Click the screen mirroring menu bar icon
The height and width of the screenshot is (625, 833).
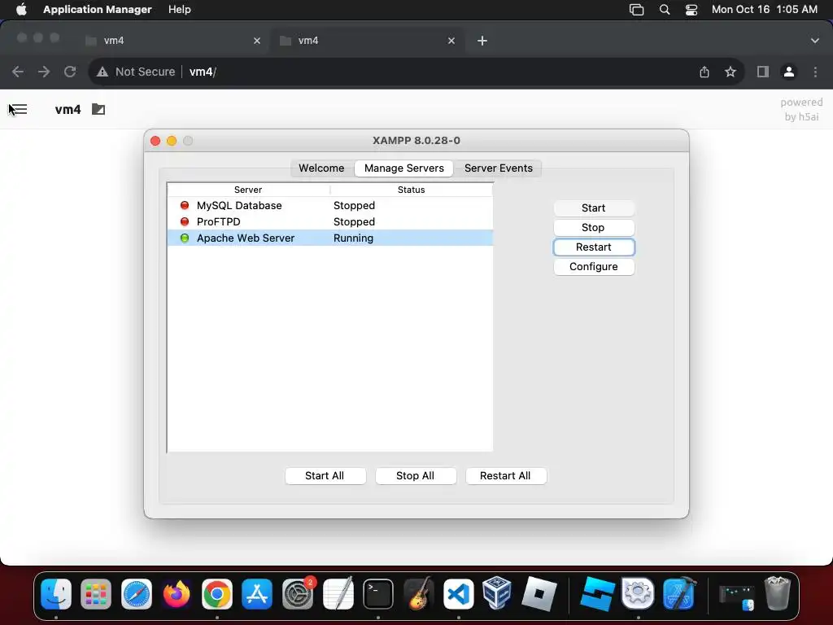click(636, 10)
